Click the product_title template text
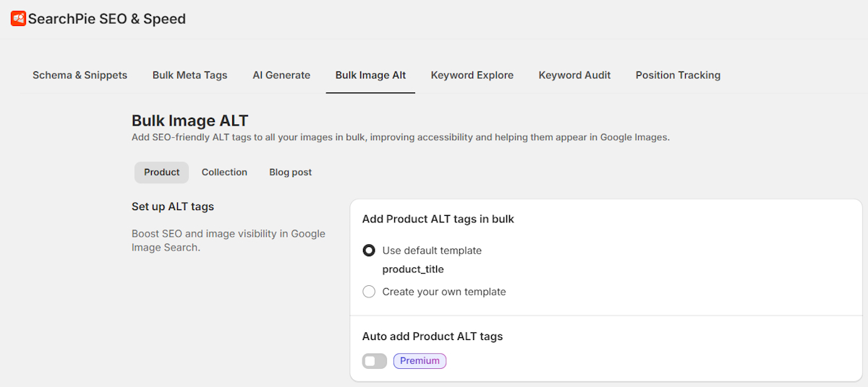The width and height of the screenshot is (868, 387). [x=413, y=269]
